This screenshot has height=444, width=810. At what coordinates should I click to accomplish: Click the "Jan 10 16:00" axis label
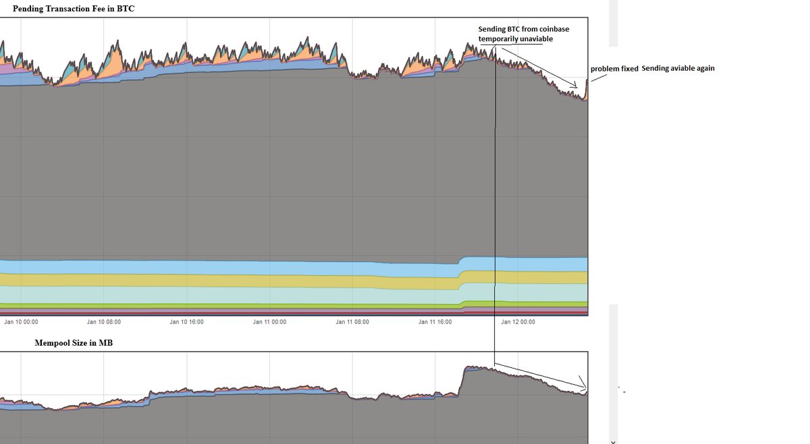[186, 322]
